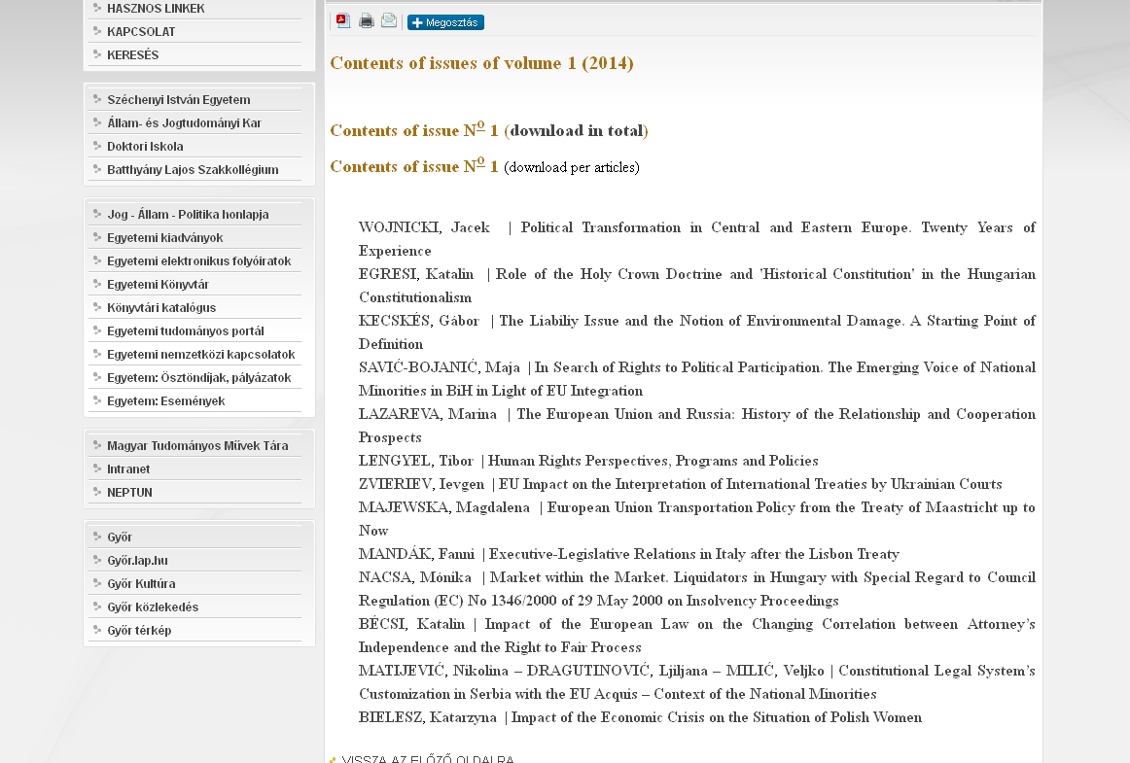Download the page as a PDF
1130x763 pixels.
tap(343, 20)
